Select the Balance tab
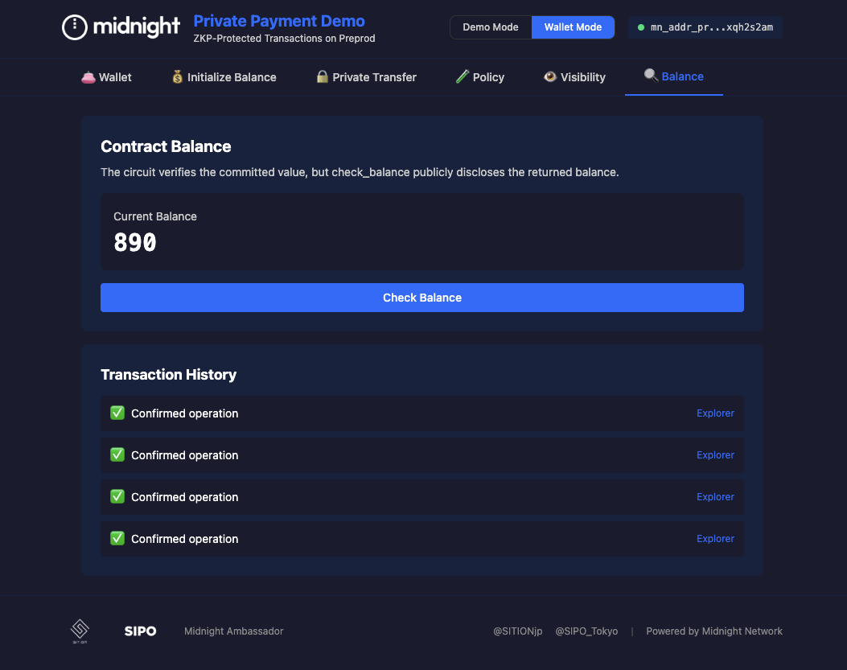847x670 pixels. 673,76
